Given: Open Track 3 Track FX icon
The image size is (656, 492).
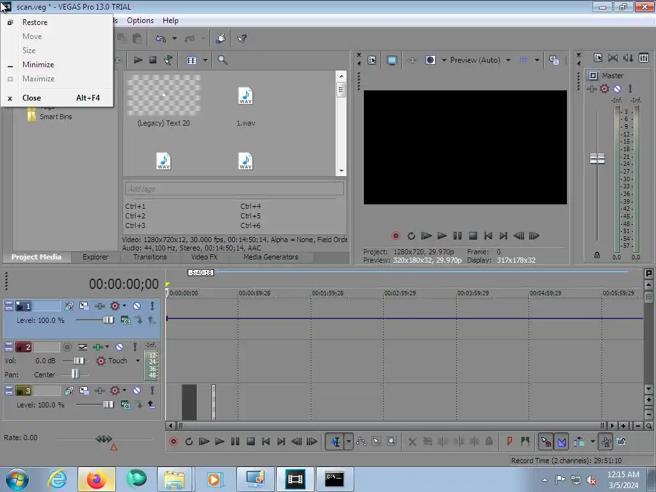Looking at the screenshot, I should click(100, 391).
